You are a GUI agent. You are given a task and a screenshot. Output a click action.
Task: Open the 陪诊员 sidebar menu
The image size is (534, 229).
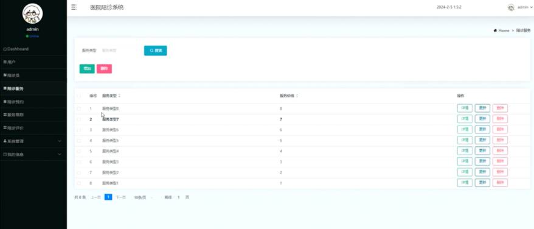pyautogui.click(x=33, y=75)
